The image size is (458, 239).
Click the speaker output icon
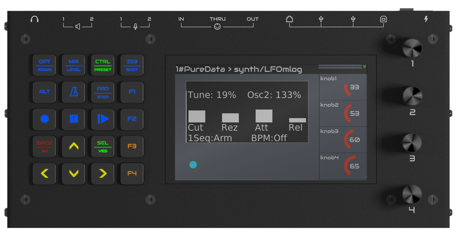point(78,27)
